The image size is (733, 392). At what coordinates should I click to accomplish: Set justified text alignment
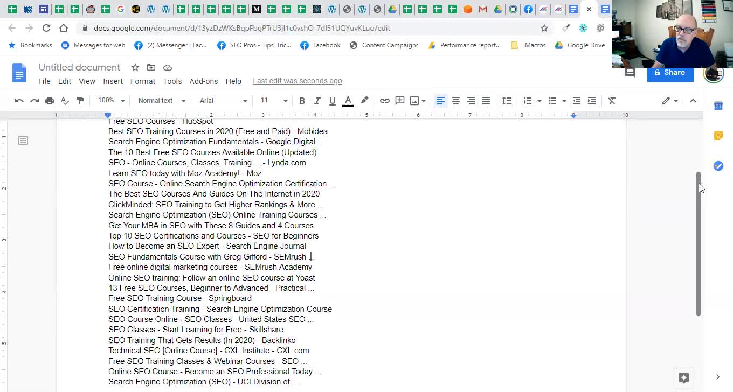[486, 101]
